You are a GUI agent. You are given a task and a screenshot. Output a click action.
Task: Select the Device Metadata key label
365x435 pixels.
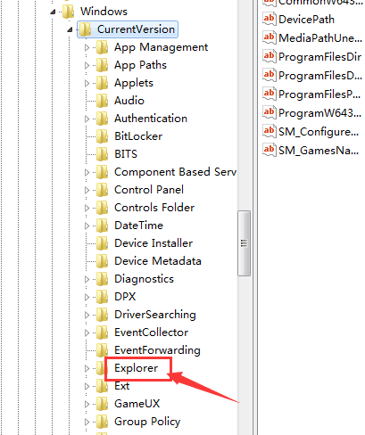pos(158,261)
